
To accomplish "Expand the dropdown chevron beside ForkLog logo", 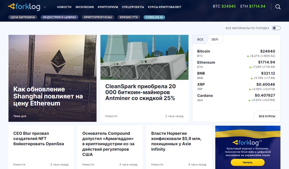I will [x=45, y=7].
